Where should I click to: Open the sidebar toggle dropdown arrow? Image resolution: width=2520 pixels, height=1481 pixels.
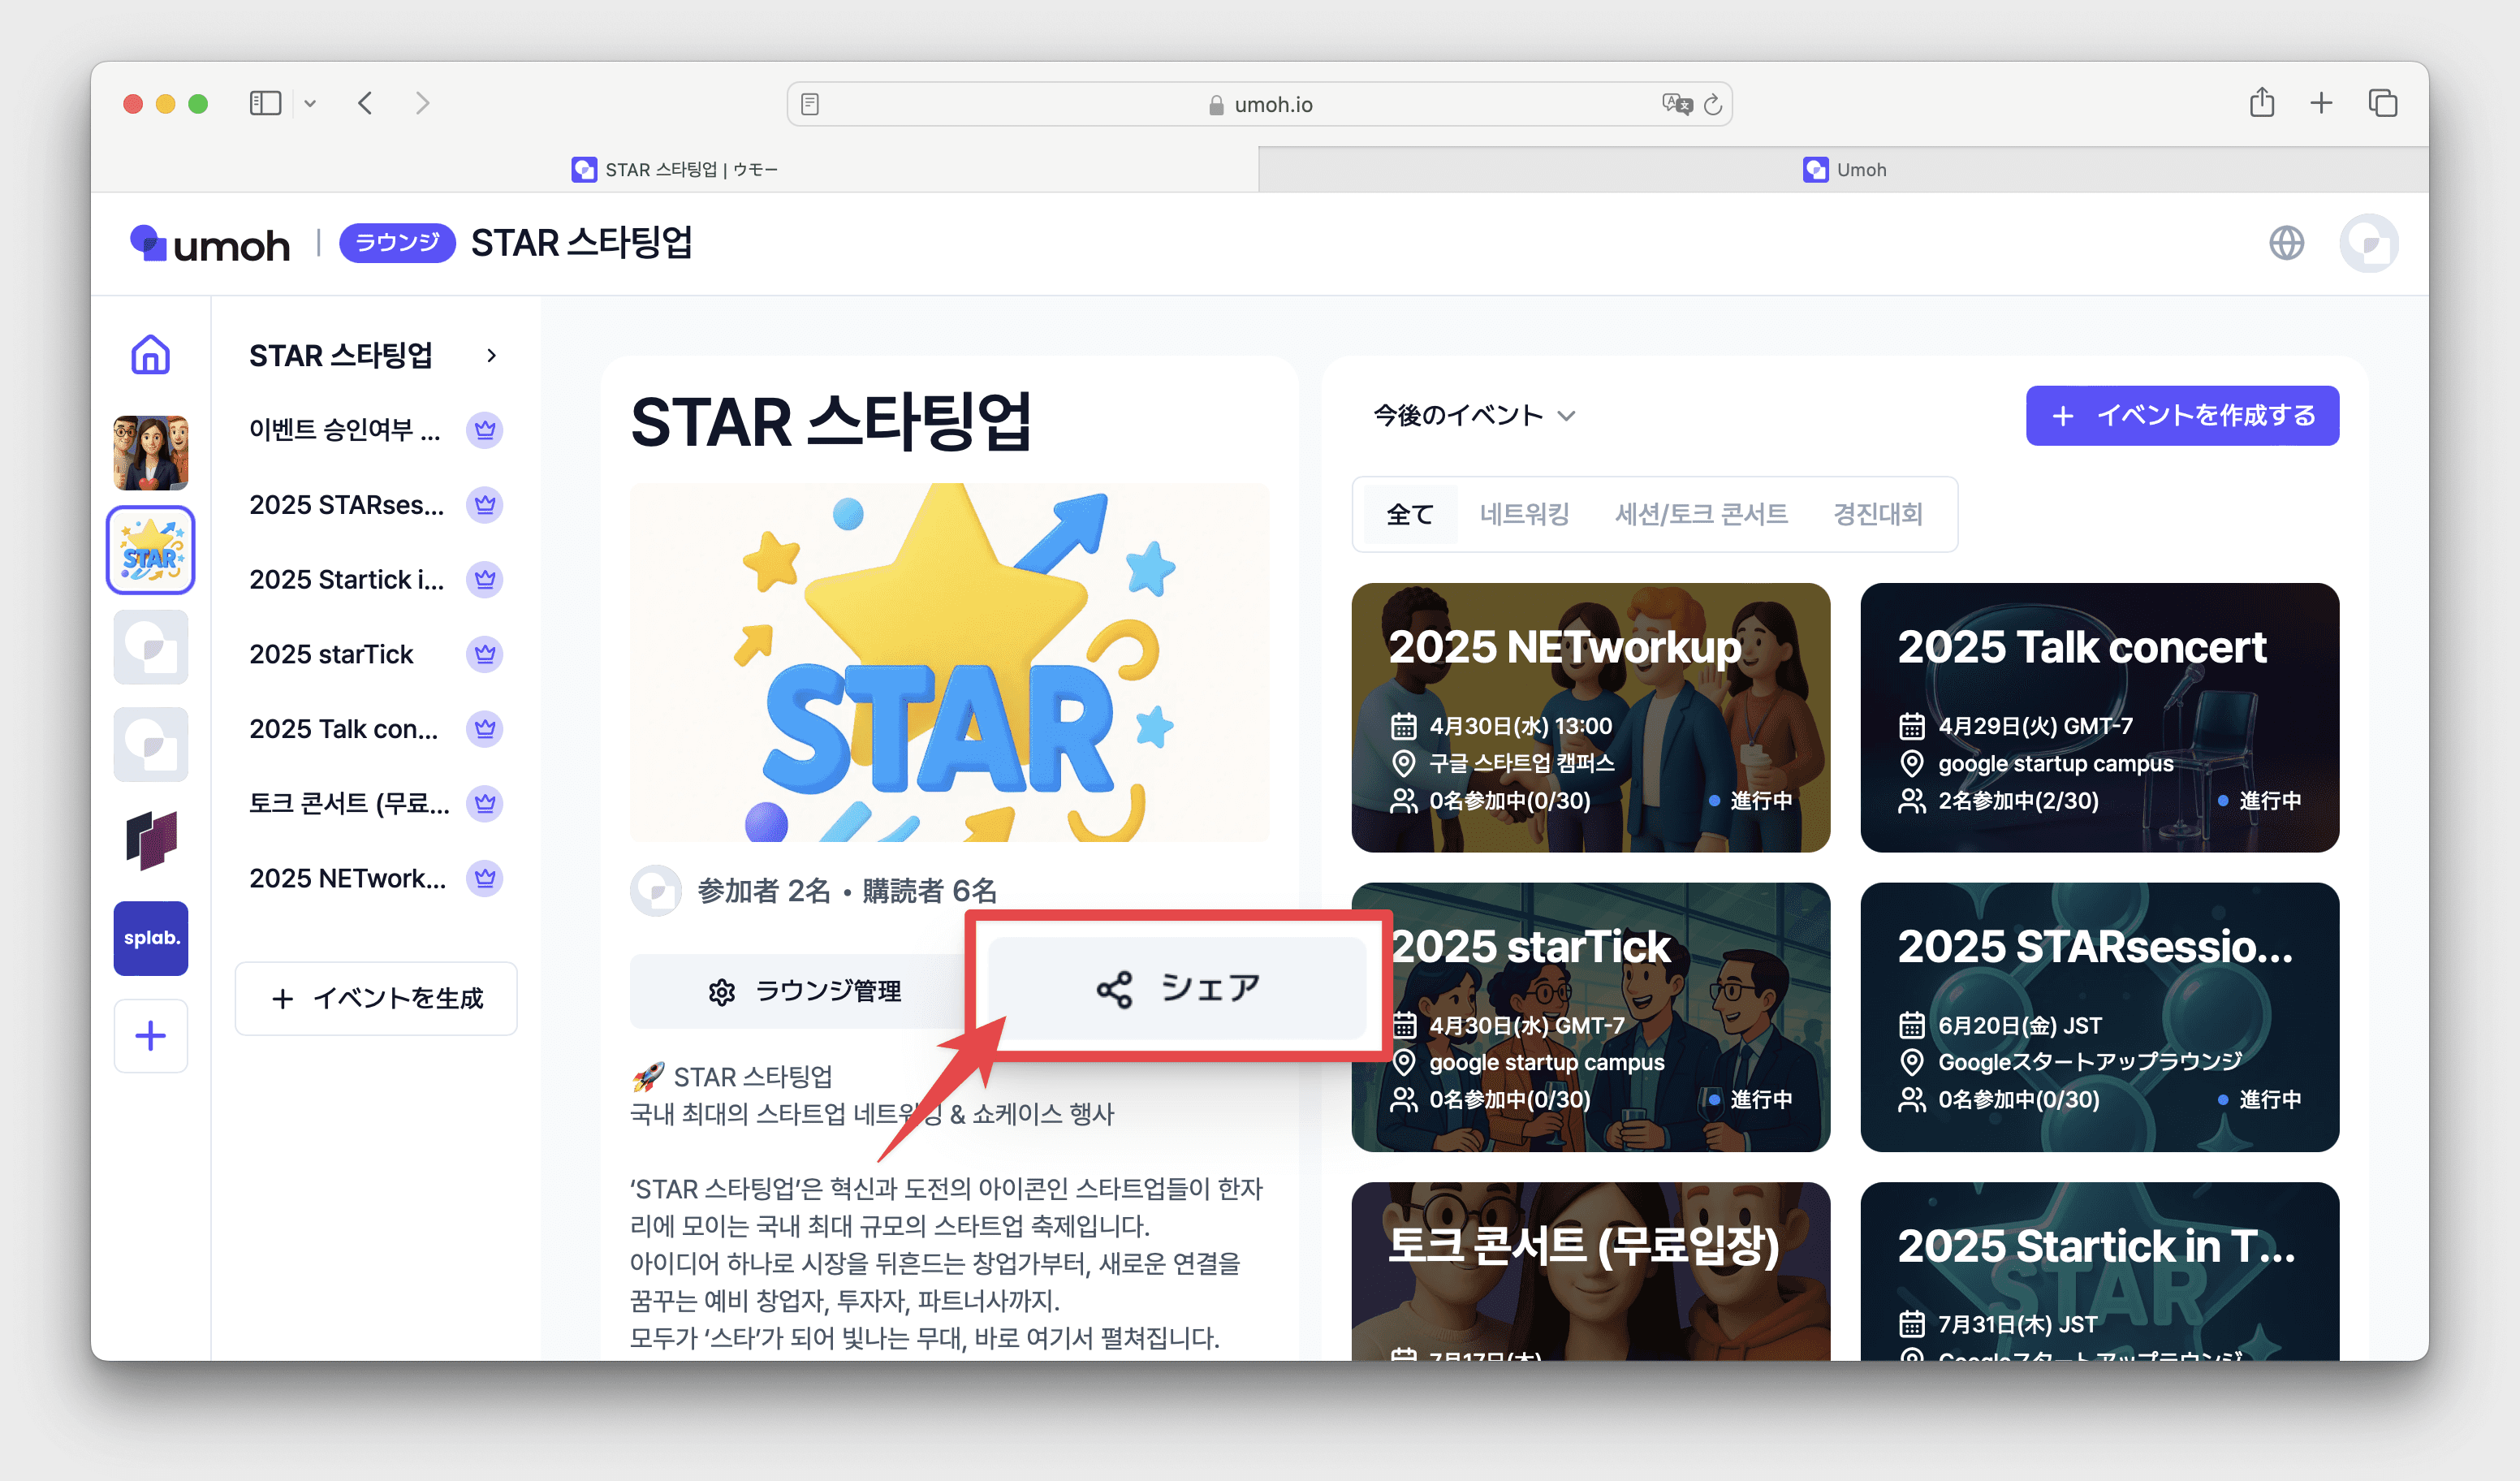tap(310, 103)
